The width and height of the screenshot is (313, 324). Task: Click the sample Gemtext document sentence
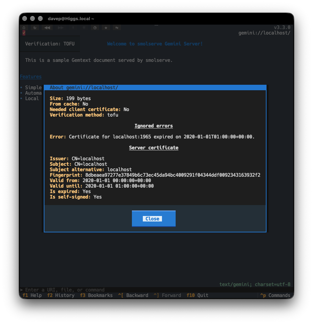[99, 60]
